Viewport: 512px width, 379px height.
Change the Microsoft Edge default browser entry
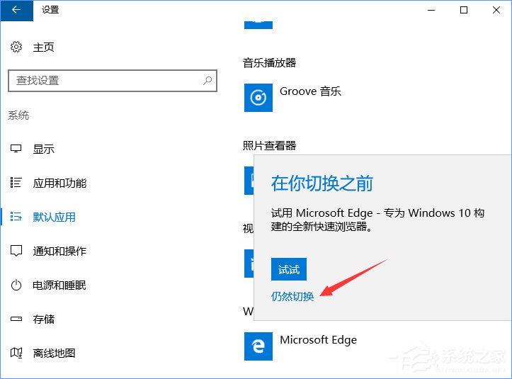click(x=319, y=340)
